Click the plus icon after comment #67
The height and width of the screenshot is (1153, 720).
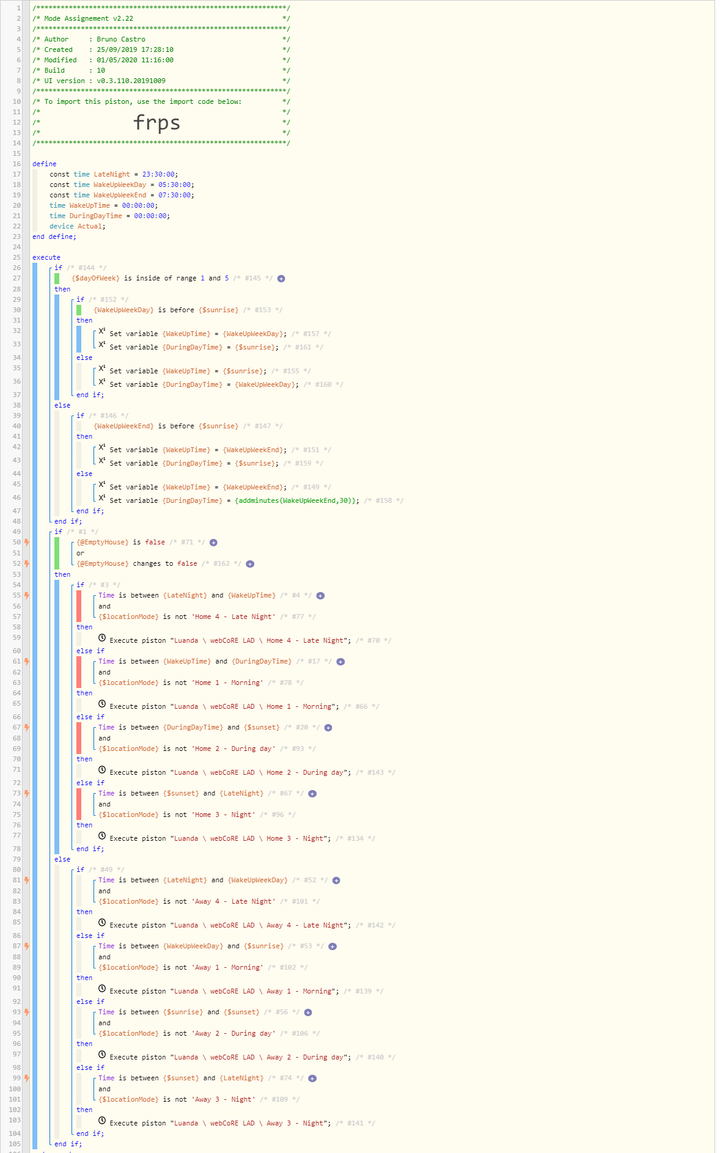pos(312,794)
